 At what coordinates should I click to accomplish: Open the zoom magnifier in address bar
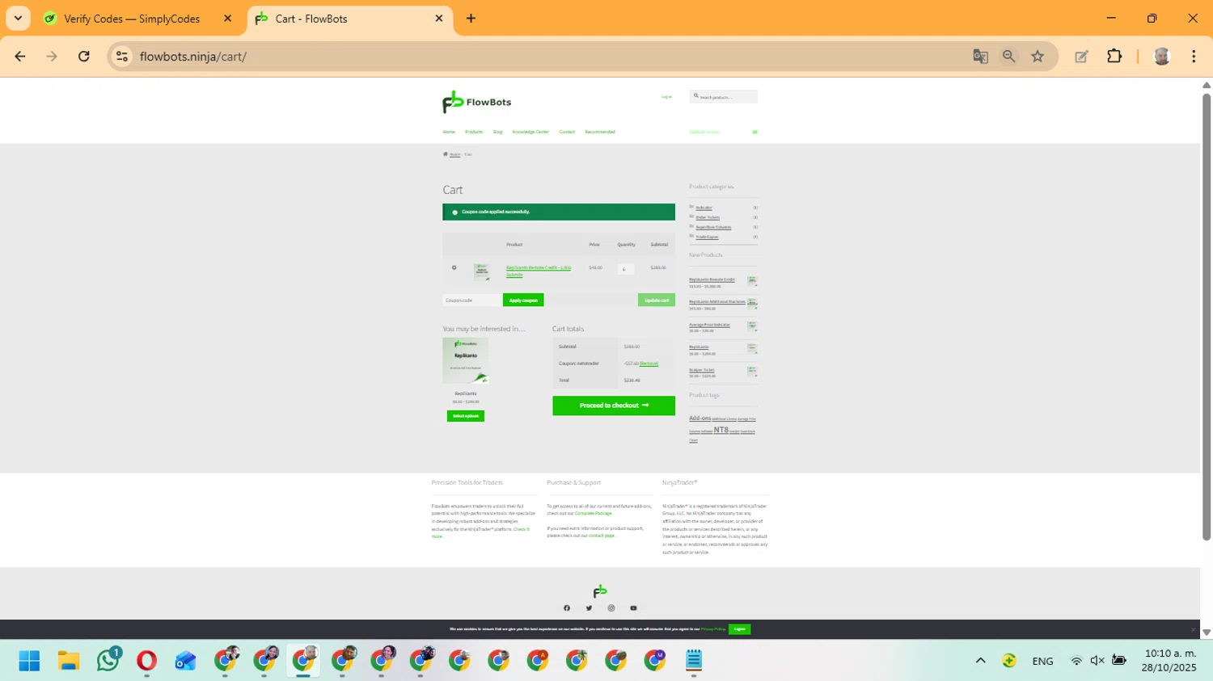point(1008,56)
